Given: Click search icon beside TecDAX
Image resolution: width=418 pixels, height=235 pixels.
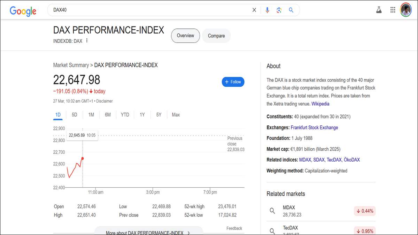Looking at the screenshot, I should (x=272, y=230).
